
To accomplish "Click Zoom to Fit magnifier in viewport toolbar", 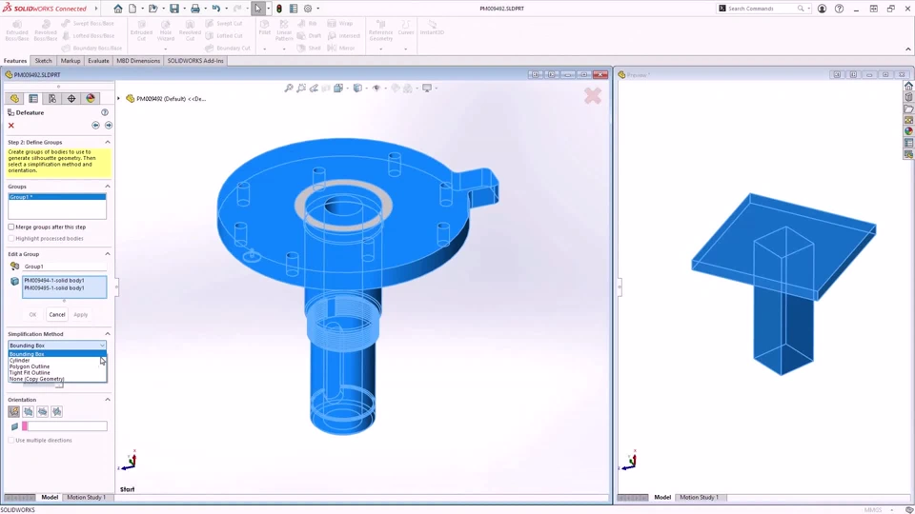I will tap(288, 88).
